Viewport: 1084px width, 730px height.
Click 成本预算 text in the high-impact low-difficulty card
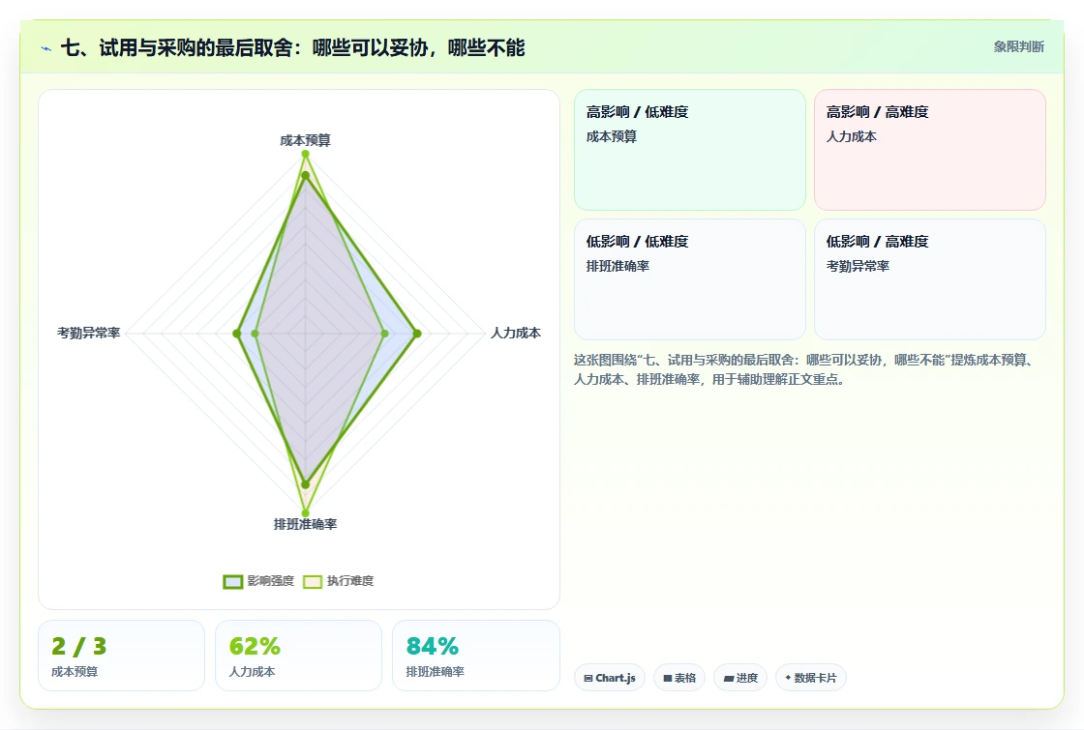point(611,136)
